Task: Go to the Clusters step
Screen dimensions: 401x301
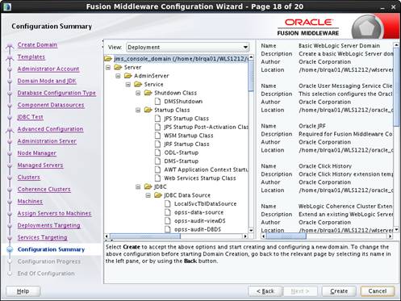Action: 29,178
